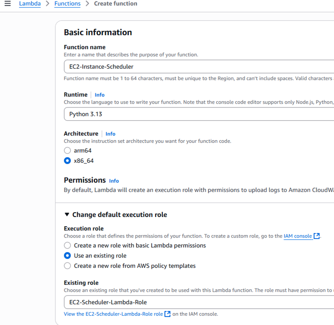Click external icon after EC2-Scheduler-Lambda-Role role link
The height and width of the screenshot is (325, 334).
tap(168, 314)
